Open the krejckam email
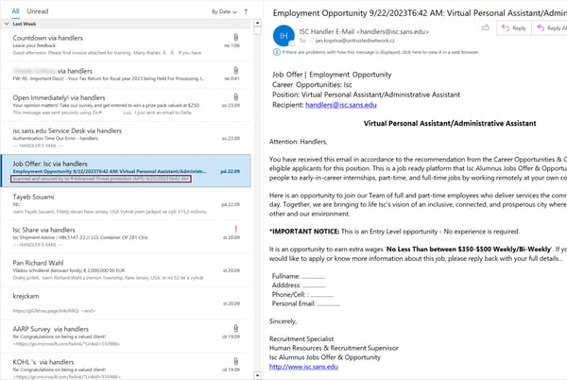567x380 pixels. [x=126, y=303]
